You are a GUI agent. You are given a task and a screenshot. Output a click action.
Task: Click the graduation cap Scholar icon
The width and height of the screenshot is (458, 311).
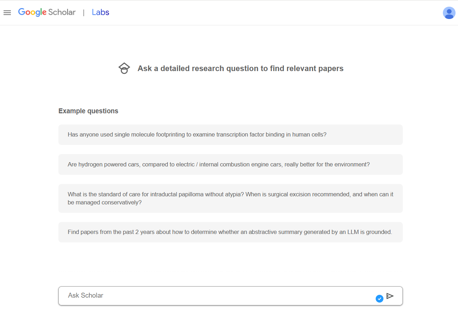124,68
